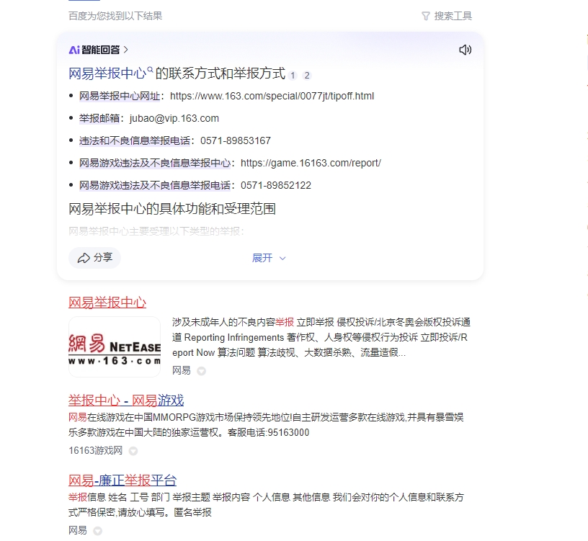Play the AI answer audio speaker icon
588x541 pixels.
[465, 50]
